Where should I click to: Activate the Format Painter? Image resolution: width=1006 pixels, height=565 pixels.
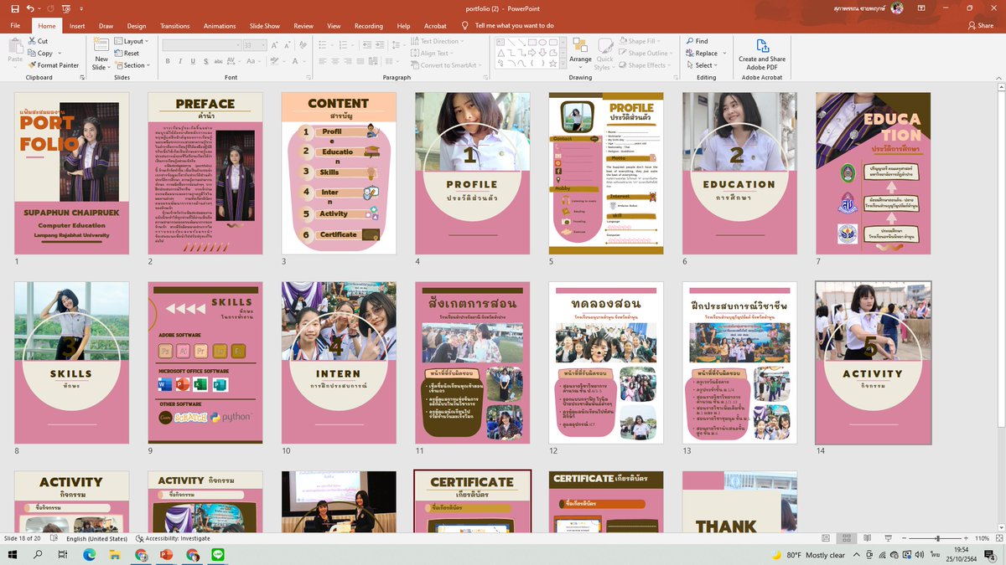[x=53, y=65]
